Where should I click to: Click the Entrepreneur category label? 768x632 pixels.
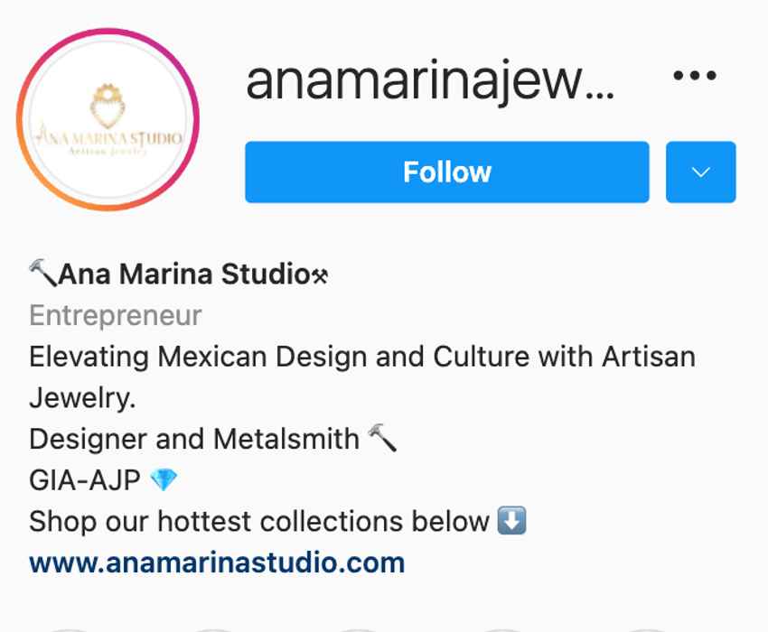(x=116, y=315)
